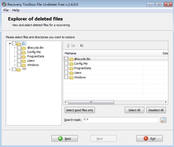Viewport: 174px width, 147px height.
Task: Click the Config.Msi folder icon in file list
Action: [x=71, y=64]
